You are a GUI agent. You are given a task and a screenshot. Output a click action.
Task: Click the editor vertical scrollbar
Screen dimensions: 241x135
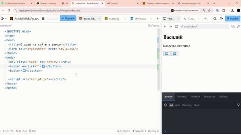pos(159,60)
